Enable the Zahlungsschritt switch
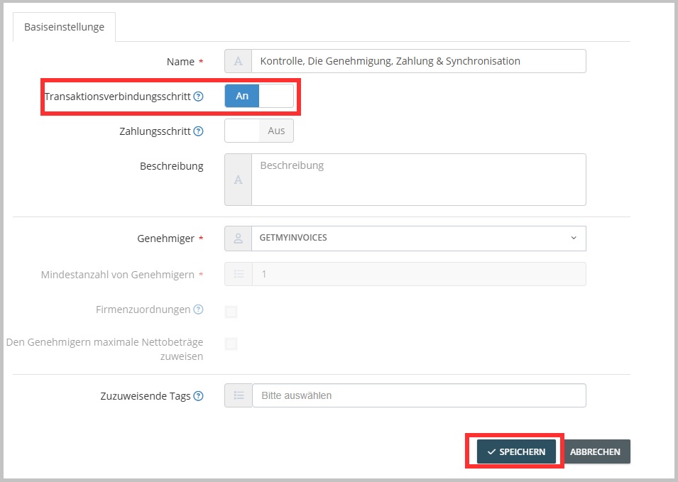The width and height of the screenshot is (678, 482). pyautogui.click(x=259, y=131)
